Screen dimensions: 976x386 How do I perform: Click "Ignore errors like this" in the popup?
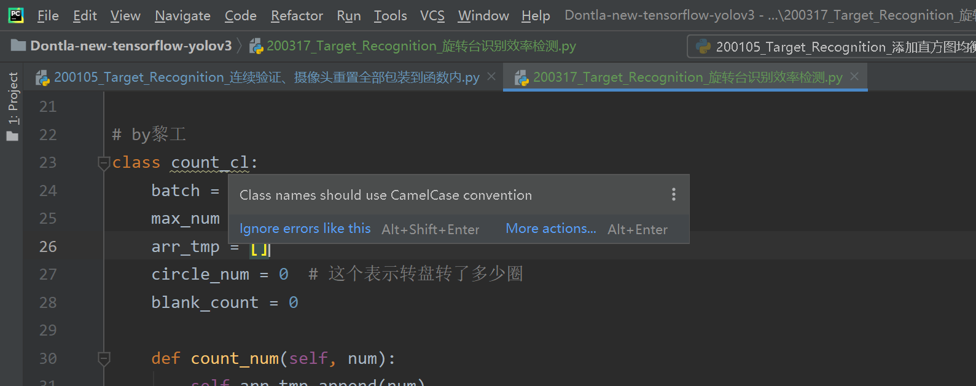(305, 228)
